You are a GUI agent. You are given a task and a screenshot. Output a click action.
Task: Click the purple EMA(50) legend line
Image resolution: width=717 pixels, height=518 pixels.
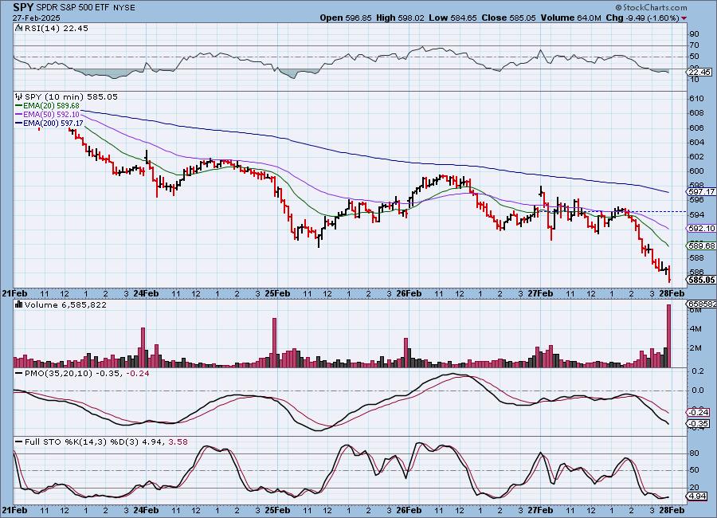pos(19,115)
